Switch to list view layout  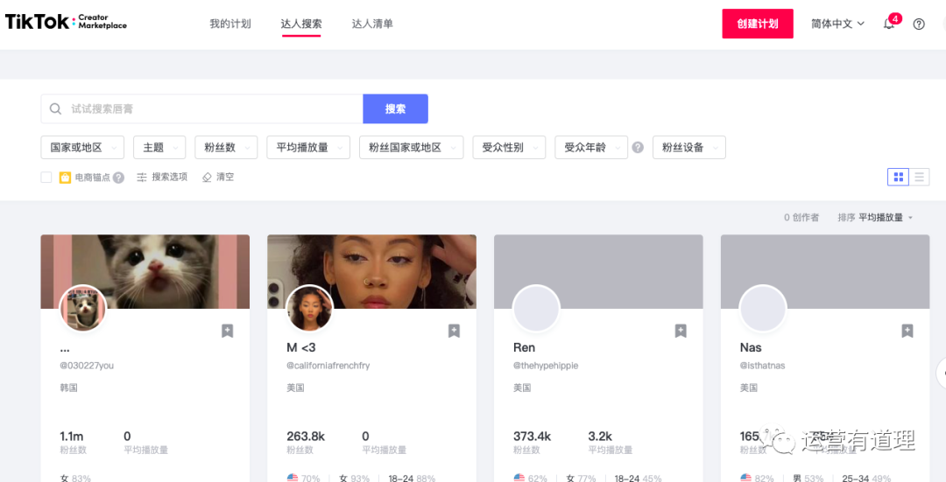click(920, 178)
